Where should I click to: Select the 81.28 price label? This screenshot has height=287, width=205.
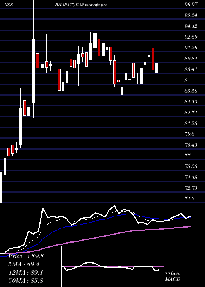(191, 123)
